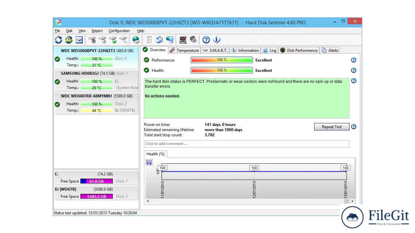This screenshot has height=233, width=415.
Task: Click the globe with disk toolbar icon
Action: click(136, 40)
